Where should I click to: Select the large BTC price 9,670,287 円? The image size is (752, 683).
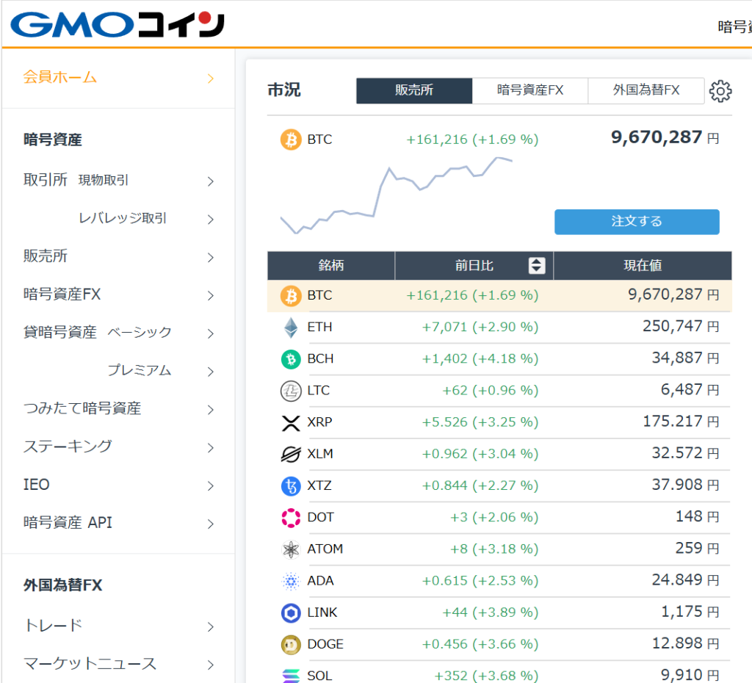(x=665, y=138)
